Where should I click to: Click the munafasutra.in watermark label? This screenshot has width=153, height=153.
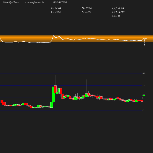[x=35, y=2]
